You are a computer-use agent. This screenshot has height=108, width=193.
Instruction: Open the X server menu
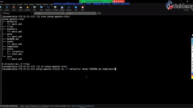pos(20,4)
